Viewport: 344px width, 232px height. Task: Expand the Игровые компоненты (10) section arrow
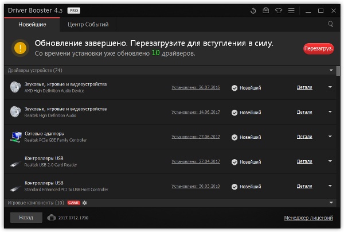click(x=331, y=203)
